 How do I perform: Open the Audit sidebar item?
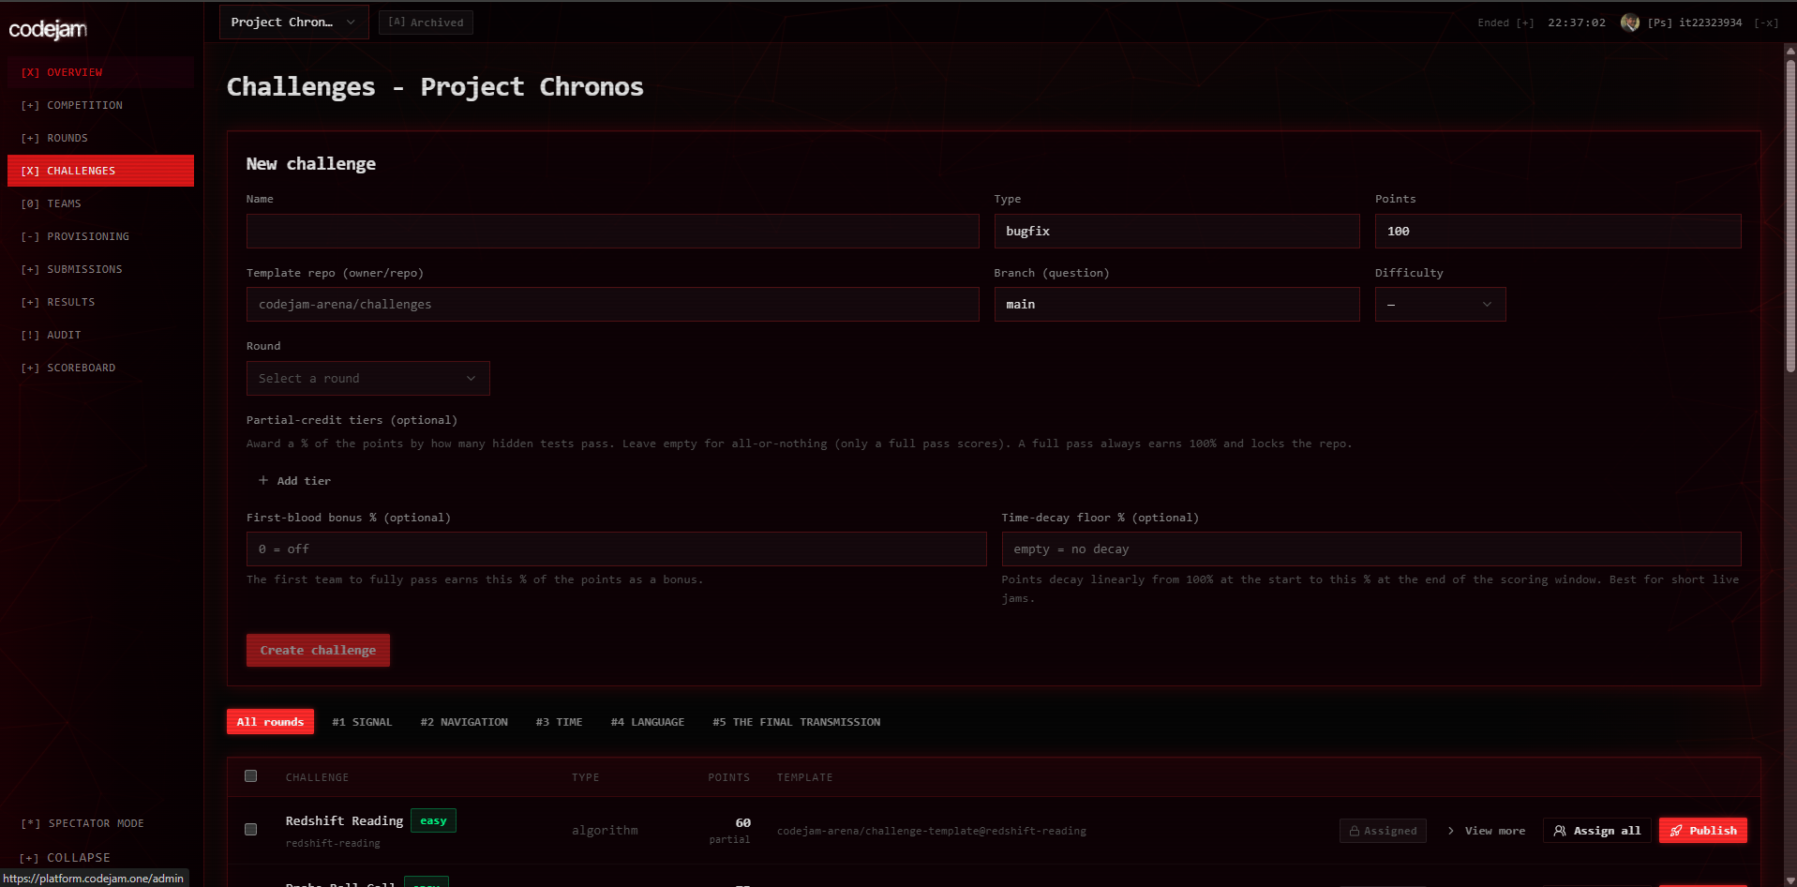point(100,335)
